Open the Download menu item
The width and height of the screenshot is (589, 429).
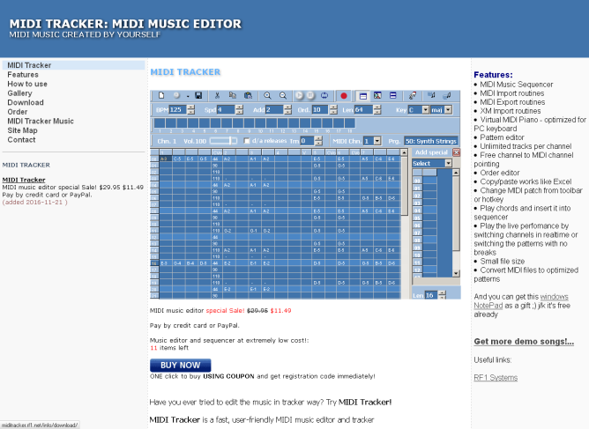[x=26, y=102]
